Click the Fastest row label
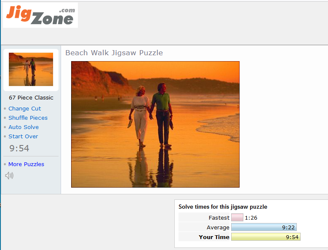This screenshot has width=328, height=250. (219, 218)
